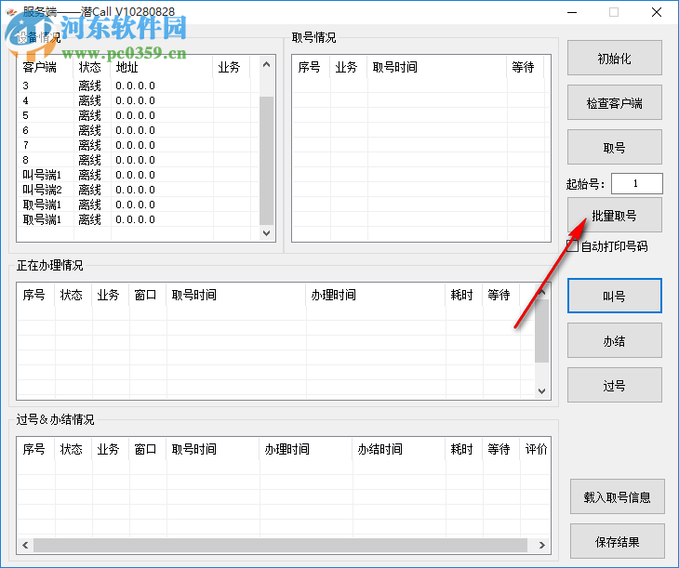Click 办结时间 column header in 过号&办结 table

pos(399,449)
